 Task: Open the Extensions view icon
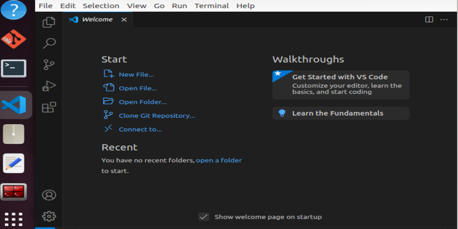point(49,107)
